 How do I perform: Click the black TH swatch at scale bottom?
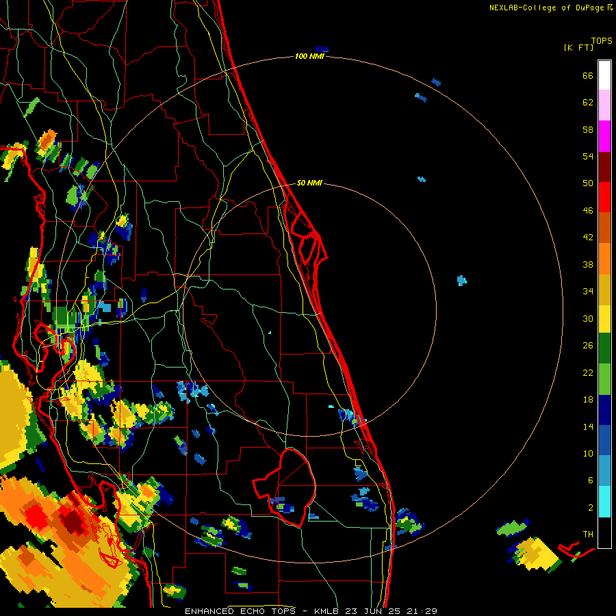click(x=604, y=532)
